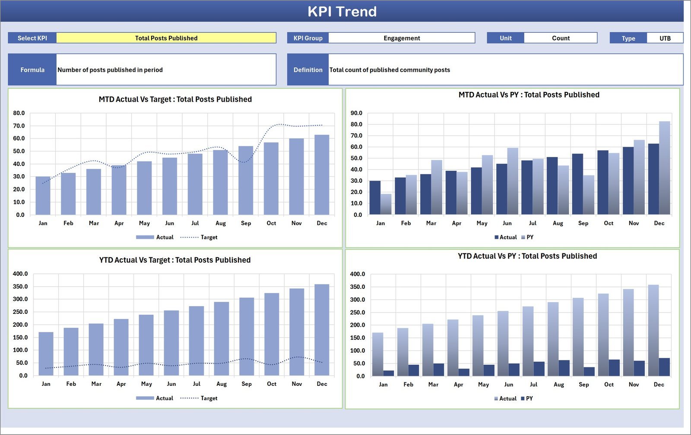Select the KPI Group value Engagement
The image size is (691, 435).
pos(402,38)
